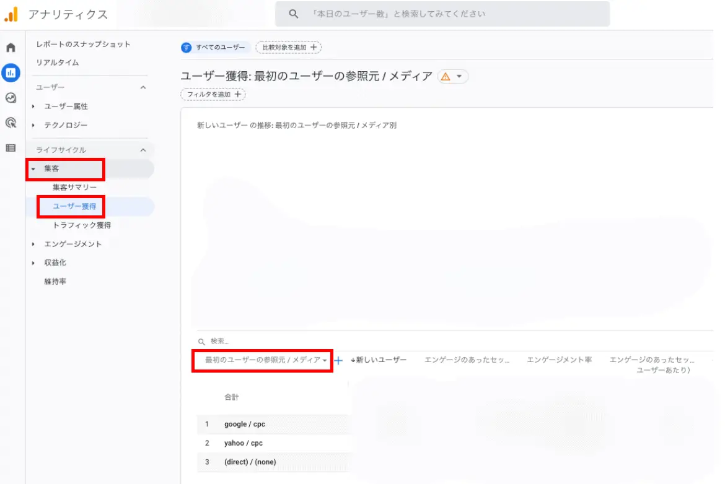
Task: Click the 比較対象を追加 button
Action: coord(288,47)
